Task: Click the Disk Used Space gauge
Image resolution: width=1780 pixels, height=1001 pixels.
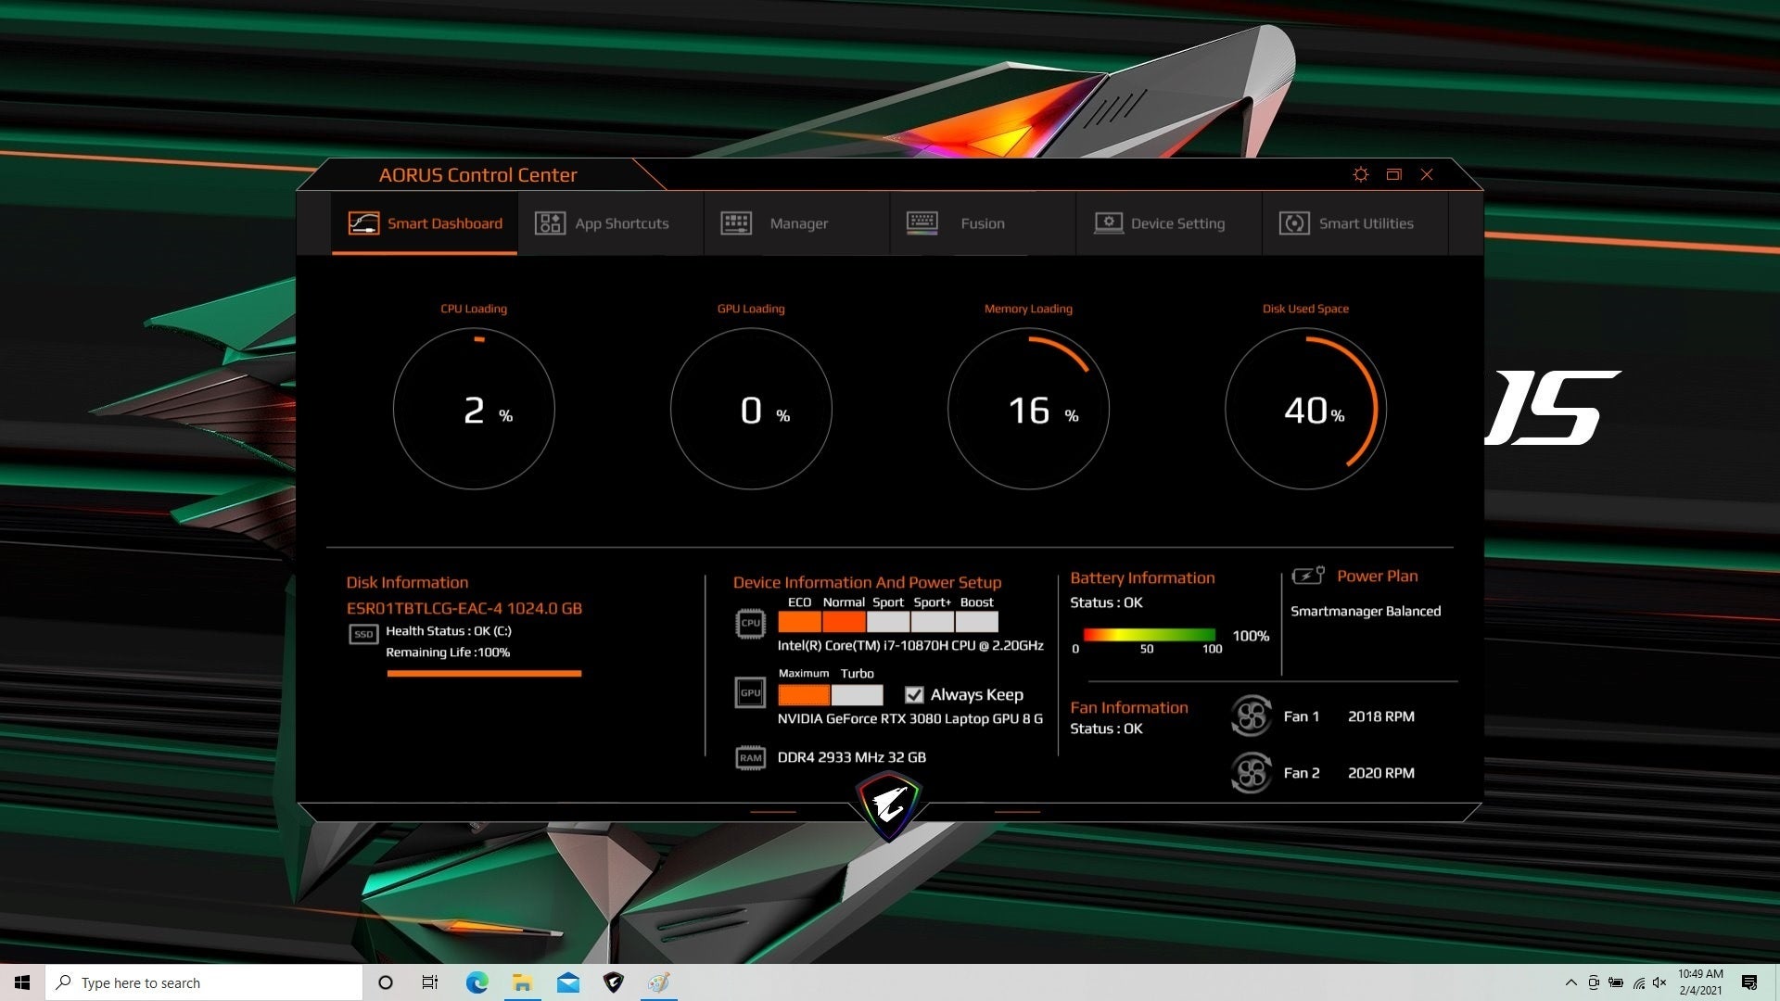Action: pos(1305,409)
